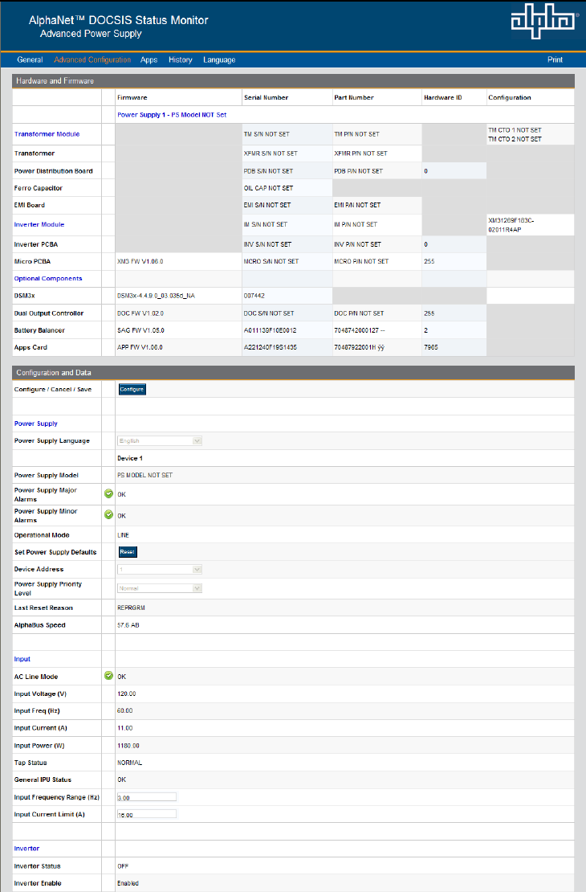Image resolution: width=586 pixels, height=892 pixels.
Task: Click the Inverter section link
Action: tap(26, 849)
